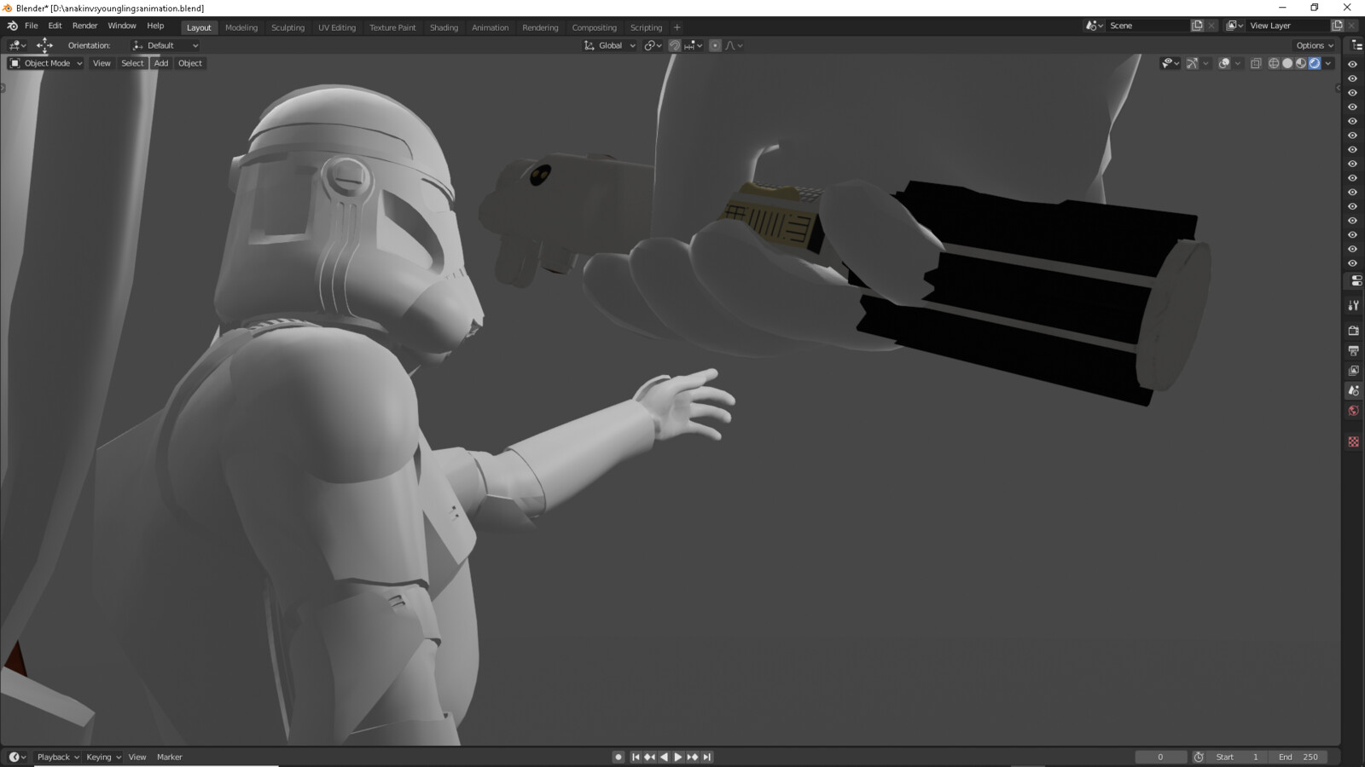Open the viewport Add menu

(161, 63)
